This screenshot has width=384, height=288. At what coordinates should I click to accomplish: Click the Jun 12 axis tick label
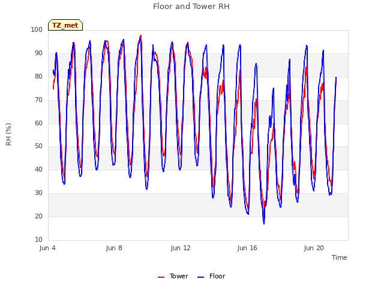(181, 248)
